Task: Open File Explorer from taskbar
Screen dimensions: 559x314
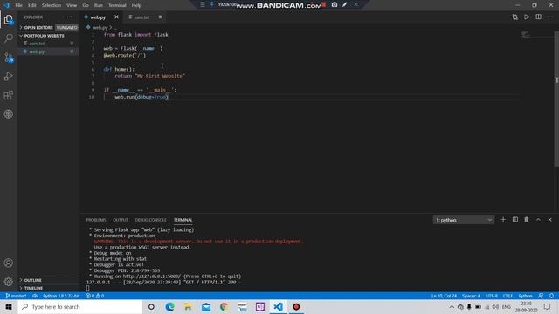Action: tap(188, 307)
